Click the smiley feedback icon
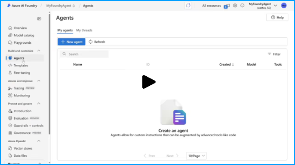This screenshot has height=165, width=295. coord(243,6)
